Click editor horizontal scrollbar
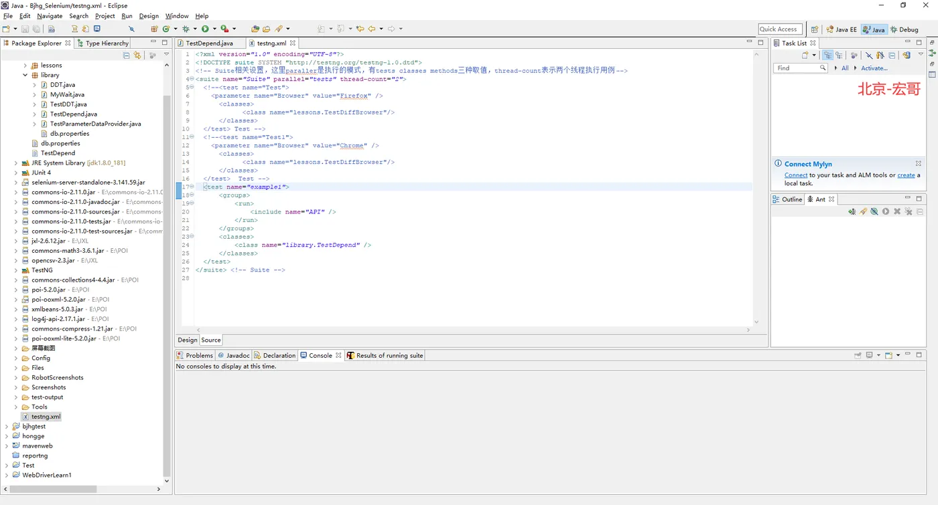The width and height of the screenshot is (938, 505). point(474,330)
